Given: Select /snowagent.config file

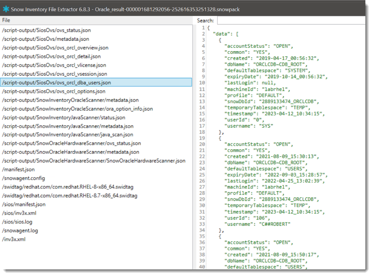Looking at the screenshot, I should 23,178.
